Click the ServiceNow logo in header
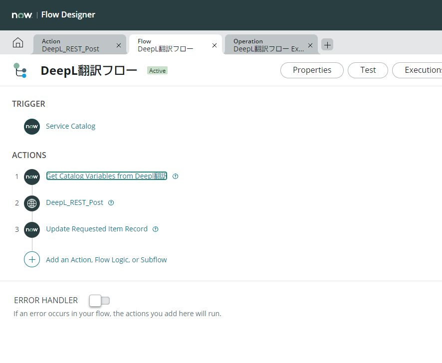The width and height of the screenshot is (442, 363). coord(22,15)
